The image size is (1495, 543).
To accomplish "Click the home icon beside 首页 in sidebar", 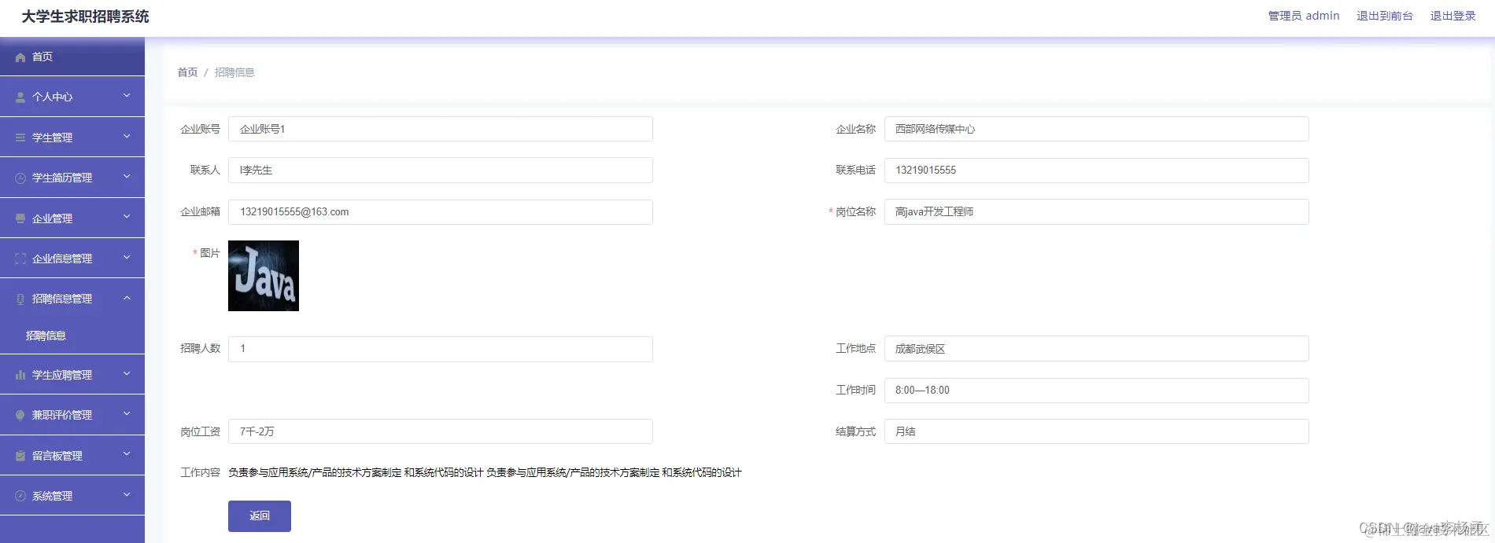I will coord(20,57).
